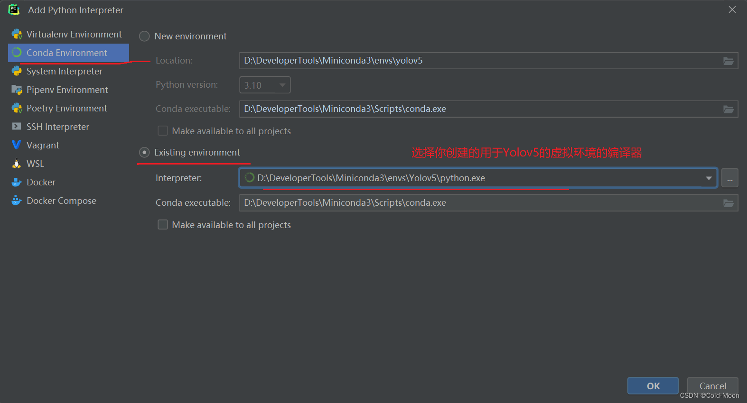
Task: Select the Existing environment radio button
Action: pyautogui.click(x=144, y=152)
